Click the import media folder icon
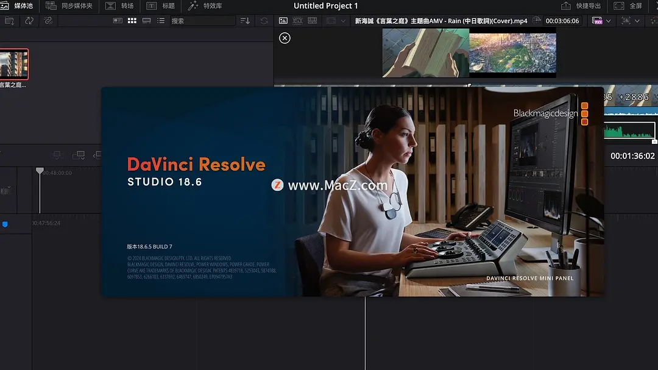 pos(9,21)
